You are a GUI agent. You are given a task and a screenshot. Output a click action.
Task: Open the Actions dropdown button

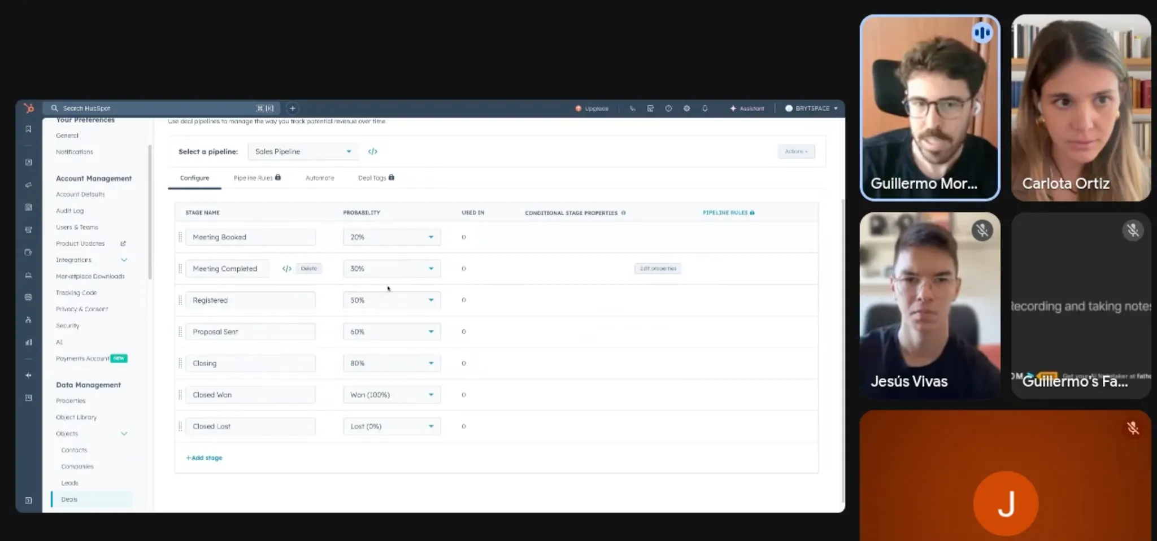click(x=796, y=151)
